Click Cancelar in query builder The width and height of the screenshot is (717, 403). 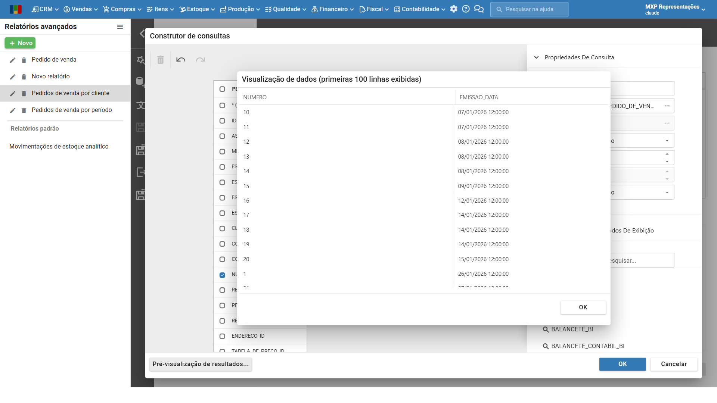pyautogui.click(x=674, y=364)
